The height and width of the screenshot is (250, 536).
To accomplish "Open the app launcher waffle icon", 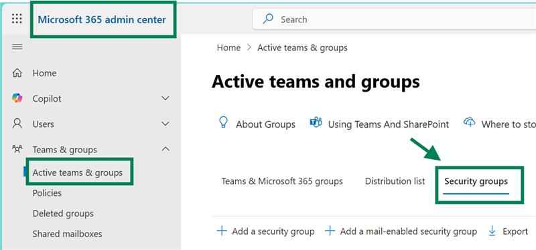I will [17, 19].
